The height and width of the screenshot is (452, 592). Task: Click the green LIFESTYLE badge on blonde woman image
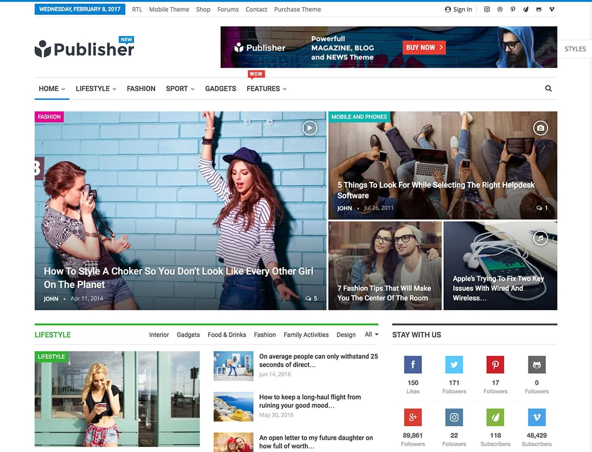pyautogui.click(x=51, y=356)
